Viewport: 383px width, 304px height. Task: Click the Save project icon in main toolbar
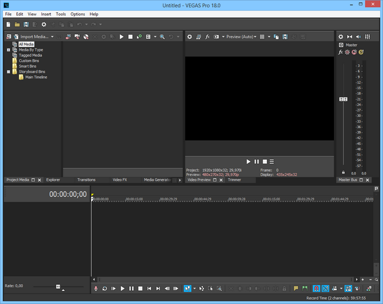(26, 25)
